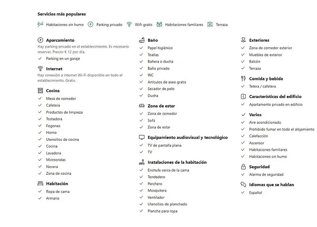Click the Exteriores flower icon

coord(244,40)
